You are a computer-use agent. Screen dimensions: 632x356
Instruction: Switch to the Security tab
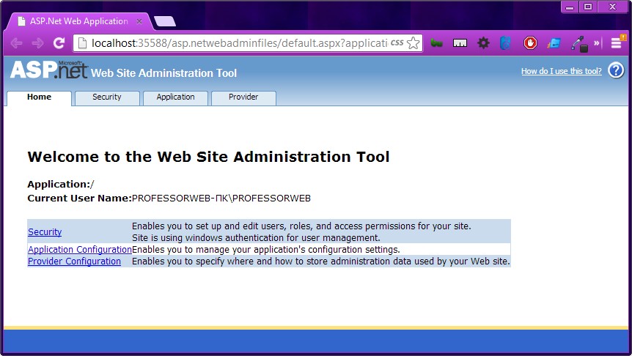click(107, 97)
